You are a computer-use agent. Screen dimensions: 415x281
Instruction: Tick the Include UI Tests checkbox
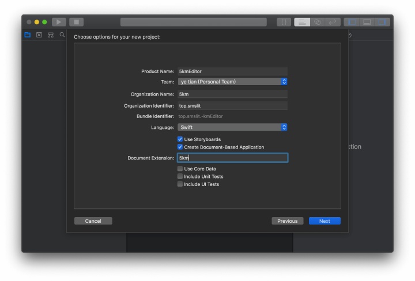click(180, 184)
